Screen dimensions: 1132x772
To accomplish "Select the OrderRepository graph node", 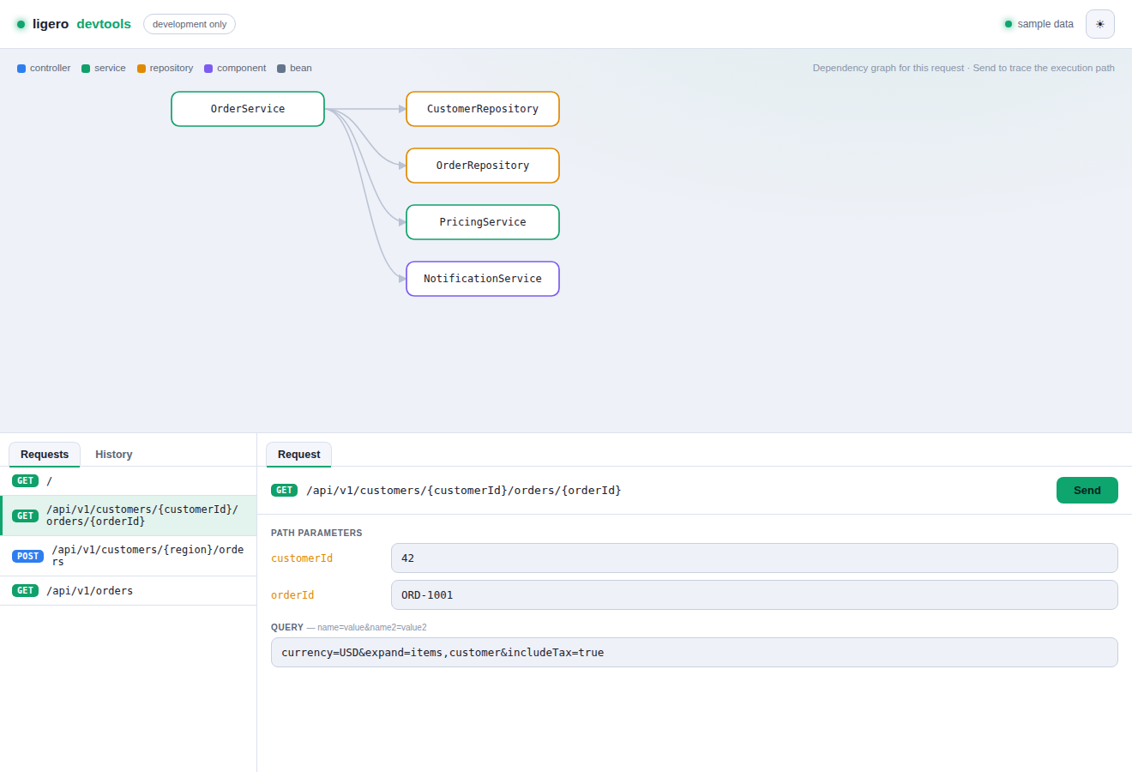I will pos(483,166).
